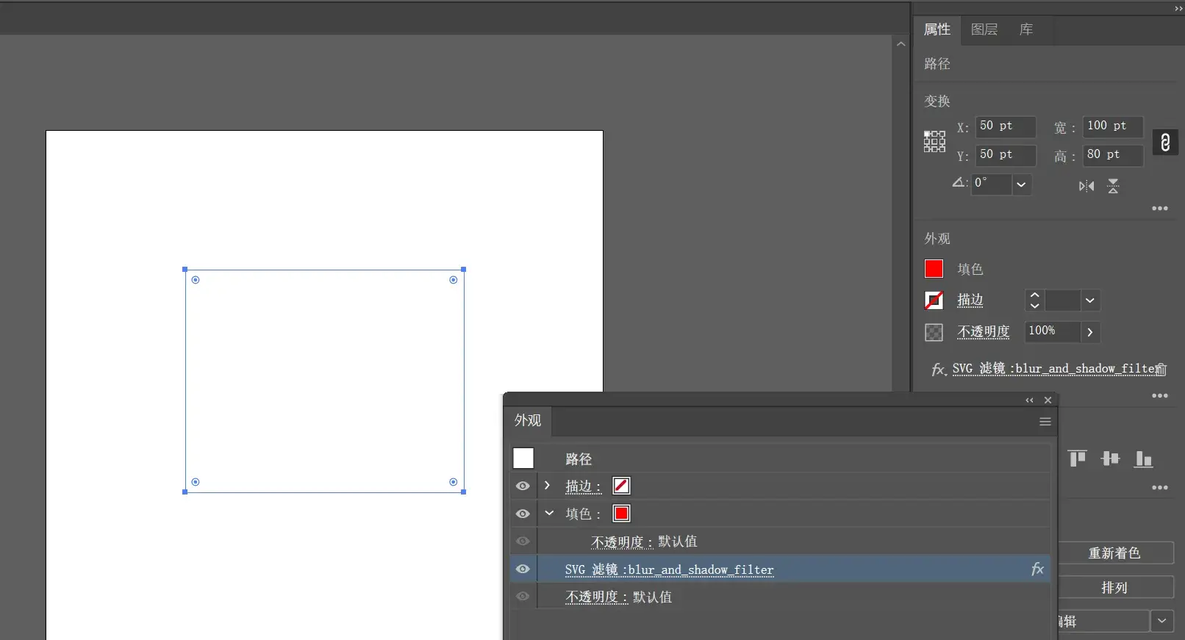
Task: Toggle visibility of the bottom 不透明度 row
Action: click(523, 597)
